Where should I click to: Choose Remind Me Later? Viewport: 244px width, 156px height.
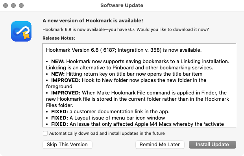[x=160, y=145]
